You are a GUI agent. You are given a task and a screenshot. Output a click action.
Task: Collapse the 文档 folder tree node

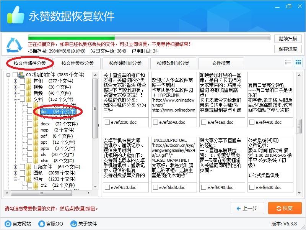pos(15,99)
